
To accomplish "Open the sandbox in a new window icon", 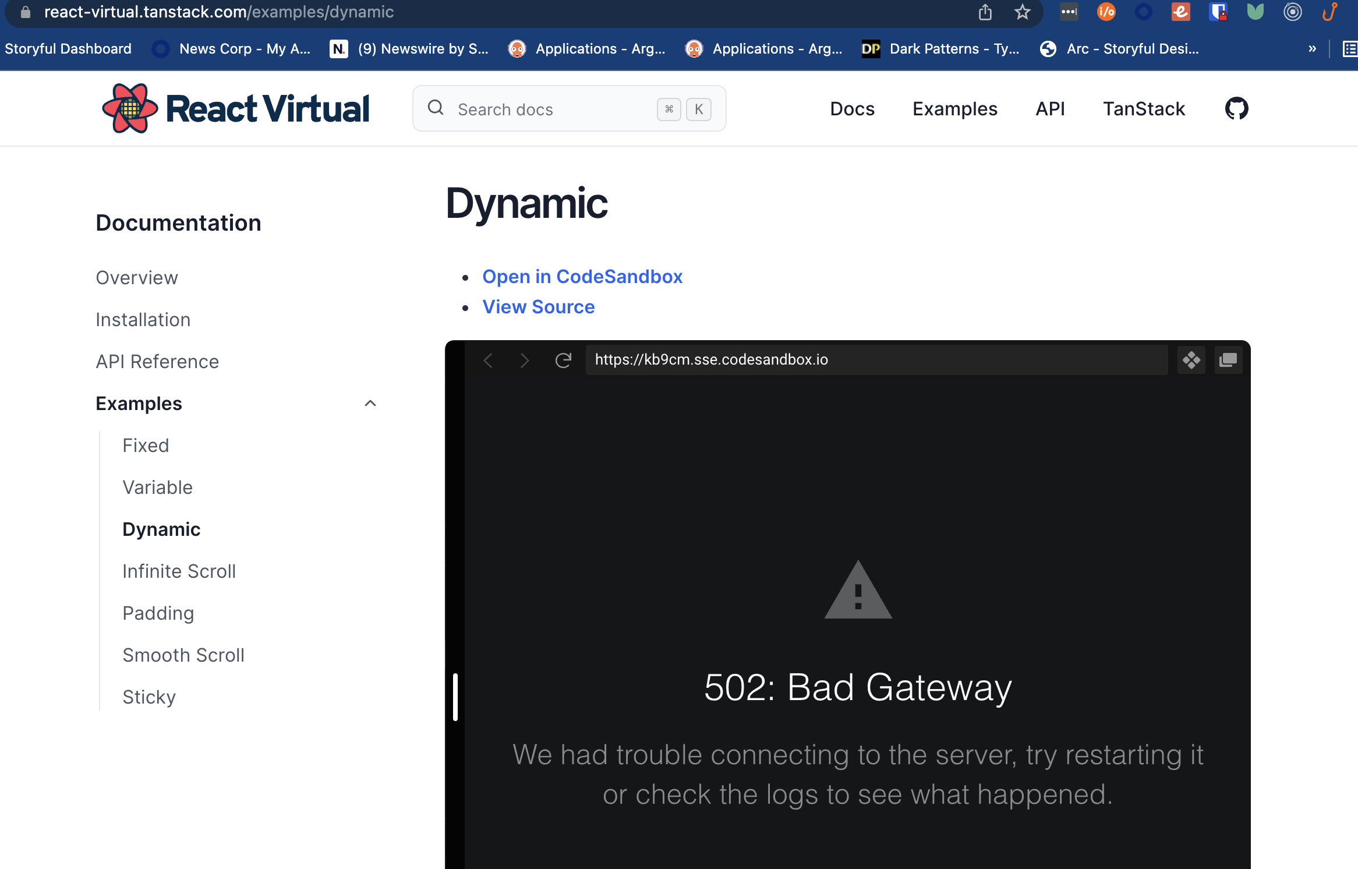I will pos(1228,360).
